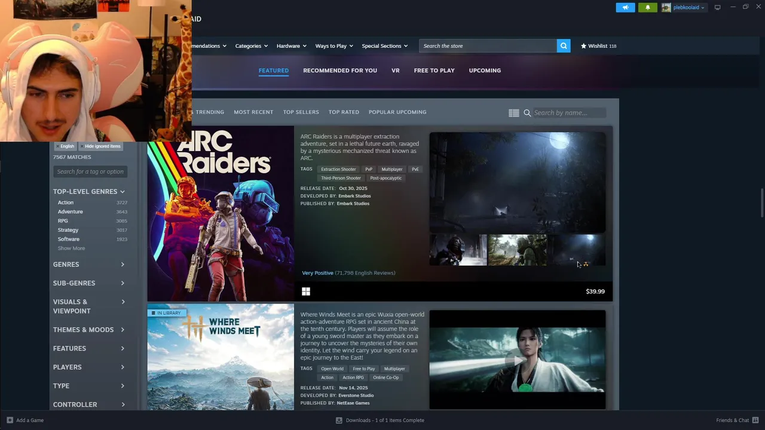Click in Search the store field
The width and height of the screenshot is (765, 430).
[x=488, y=46]
